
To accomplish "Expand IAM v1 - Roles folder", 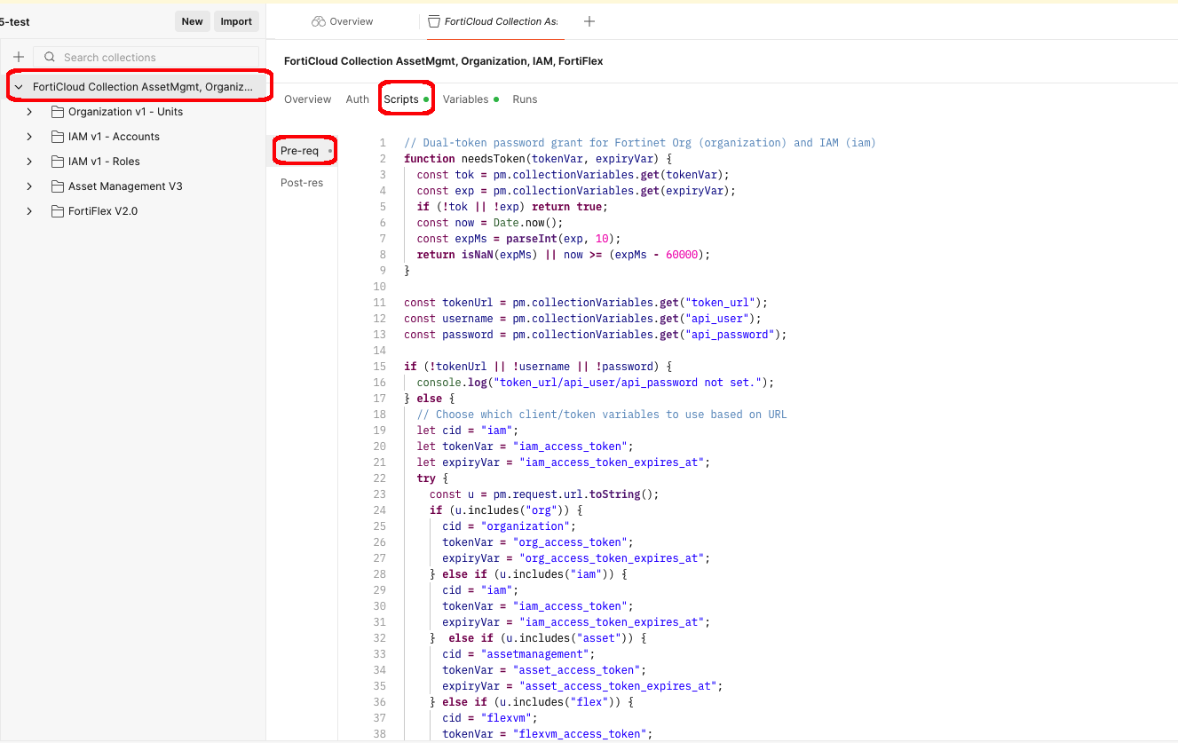I will [29, 162].
